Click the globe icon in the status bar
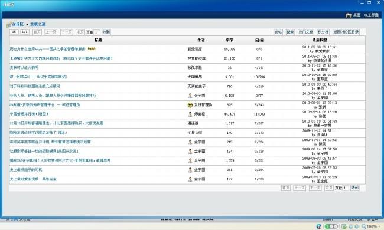This screenshot has height=230, width=384. 319,226
